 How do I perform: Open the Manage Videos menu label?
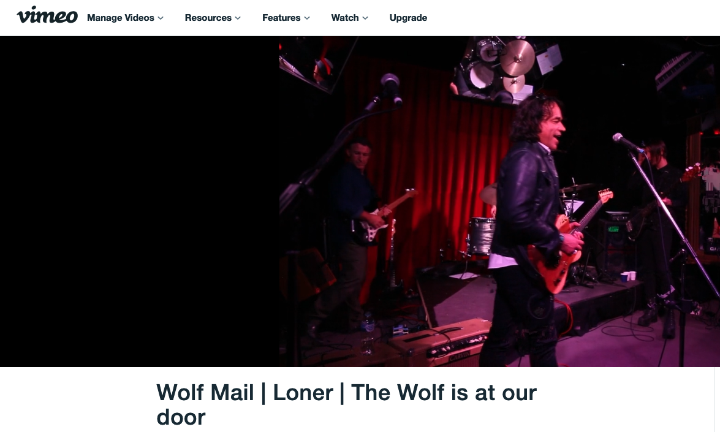120,18
